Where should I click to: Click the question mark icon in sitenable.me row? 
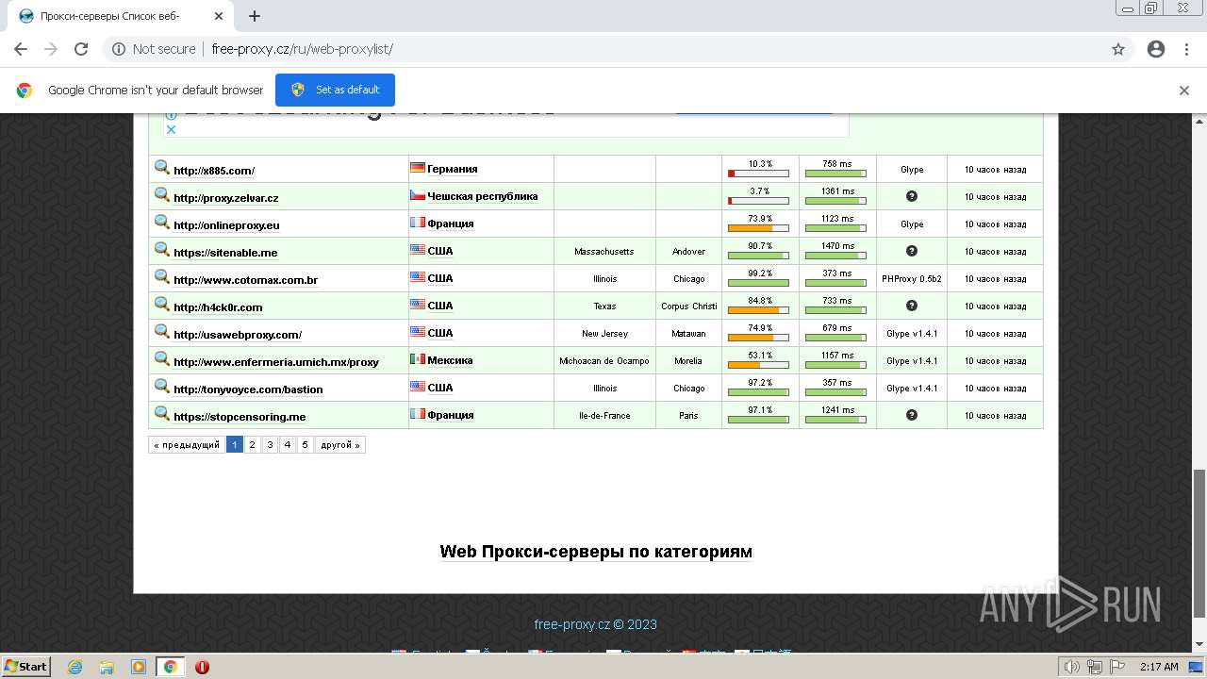[912, 251]
